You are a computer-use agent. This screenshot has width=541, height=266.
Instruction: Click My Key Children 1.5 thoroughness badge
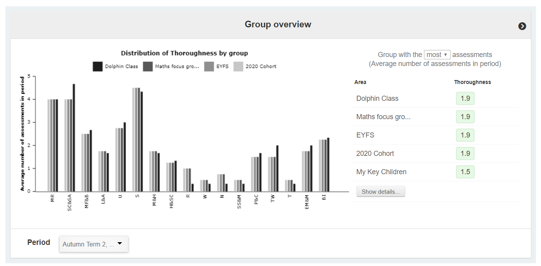[465, 172]
